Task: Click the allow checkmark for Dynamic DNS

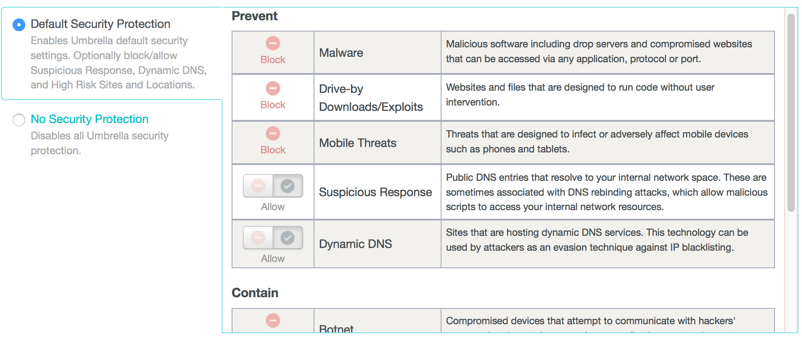Action: 287,238
